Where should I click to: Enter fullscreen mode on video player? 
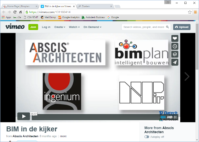(175, 117)
